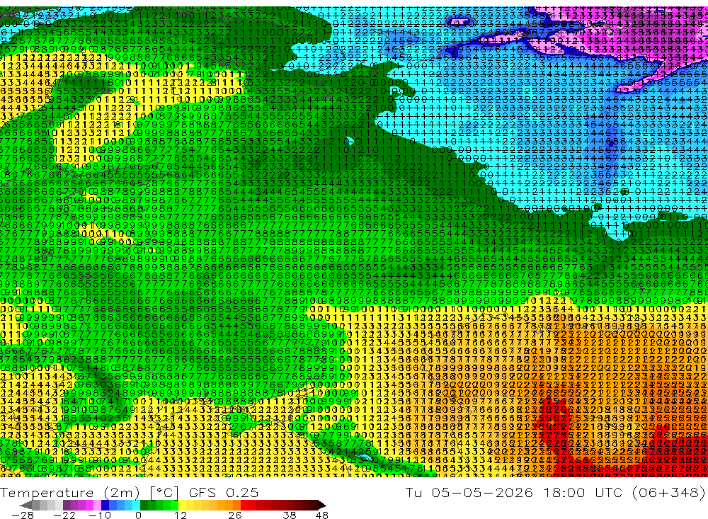Click the '(06+348)' forecast run label

coord(669,492)
